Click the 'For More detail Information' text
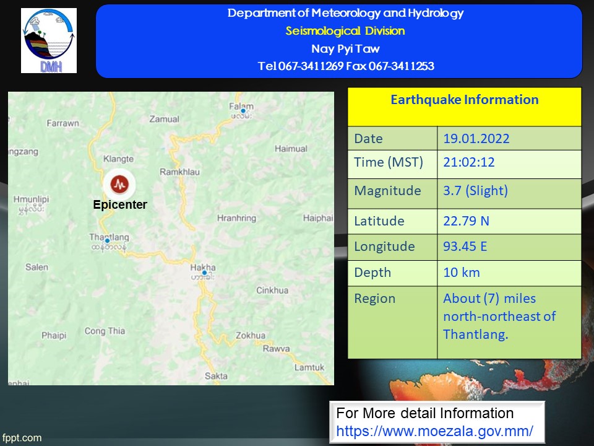 424,413
